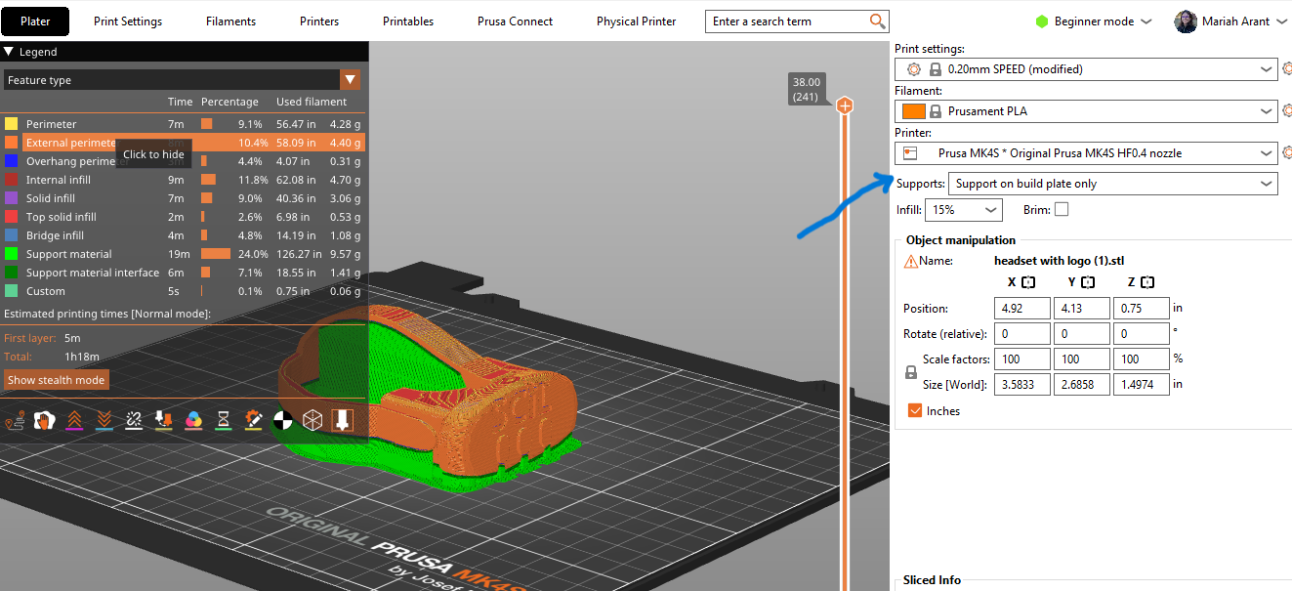Click Mariah Arant profile avatar
This screenshot has height=591, width=1292.
[x=1186, y=21]
